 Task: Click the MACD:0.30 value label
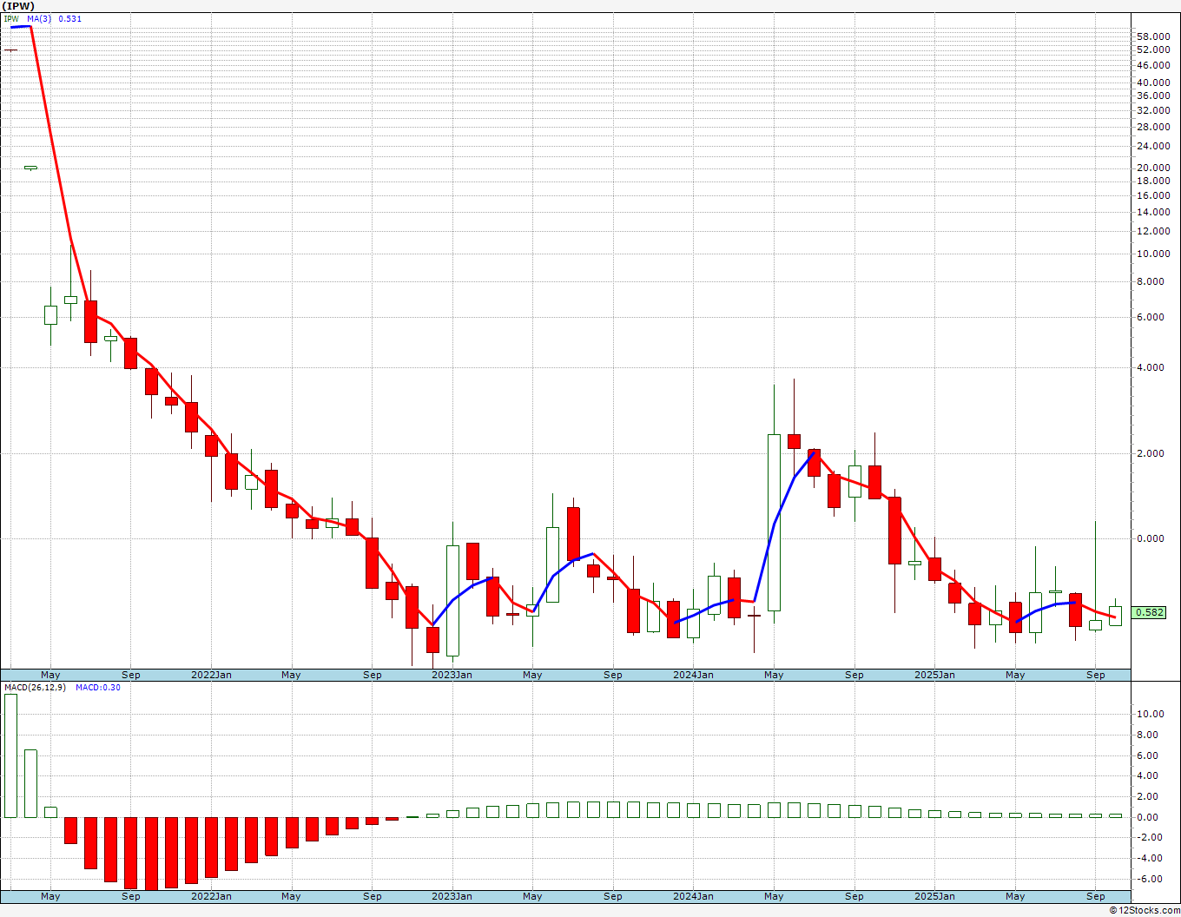[x=98, y=688]
